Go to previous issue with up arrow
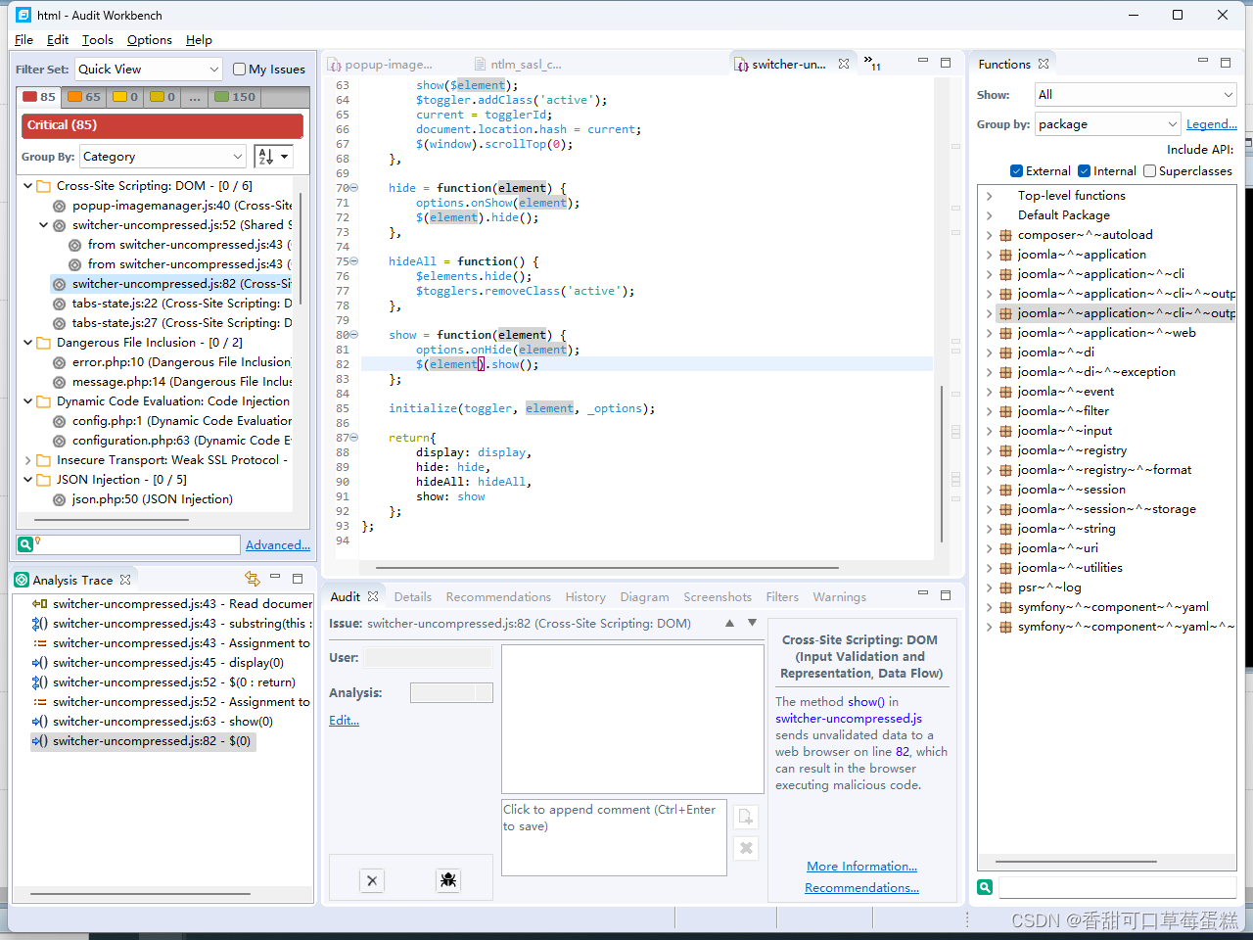The width and height of the screenshot is (1253, 940). tap(729, 623)
